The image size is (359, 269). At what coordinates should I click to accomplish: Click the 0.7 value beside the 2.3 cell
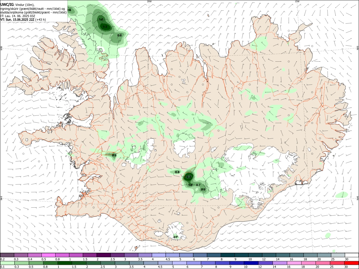198,185
